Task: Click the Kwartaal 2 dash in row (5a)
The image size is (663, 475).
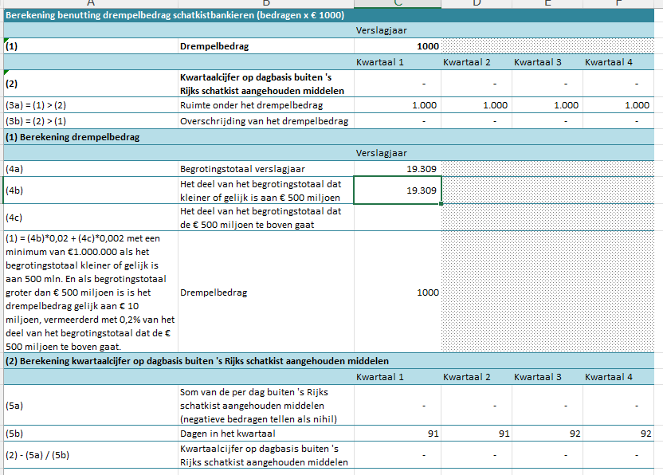Action: [x=477, y=405]
